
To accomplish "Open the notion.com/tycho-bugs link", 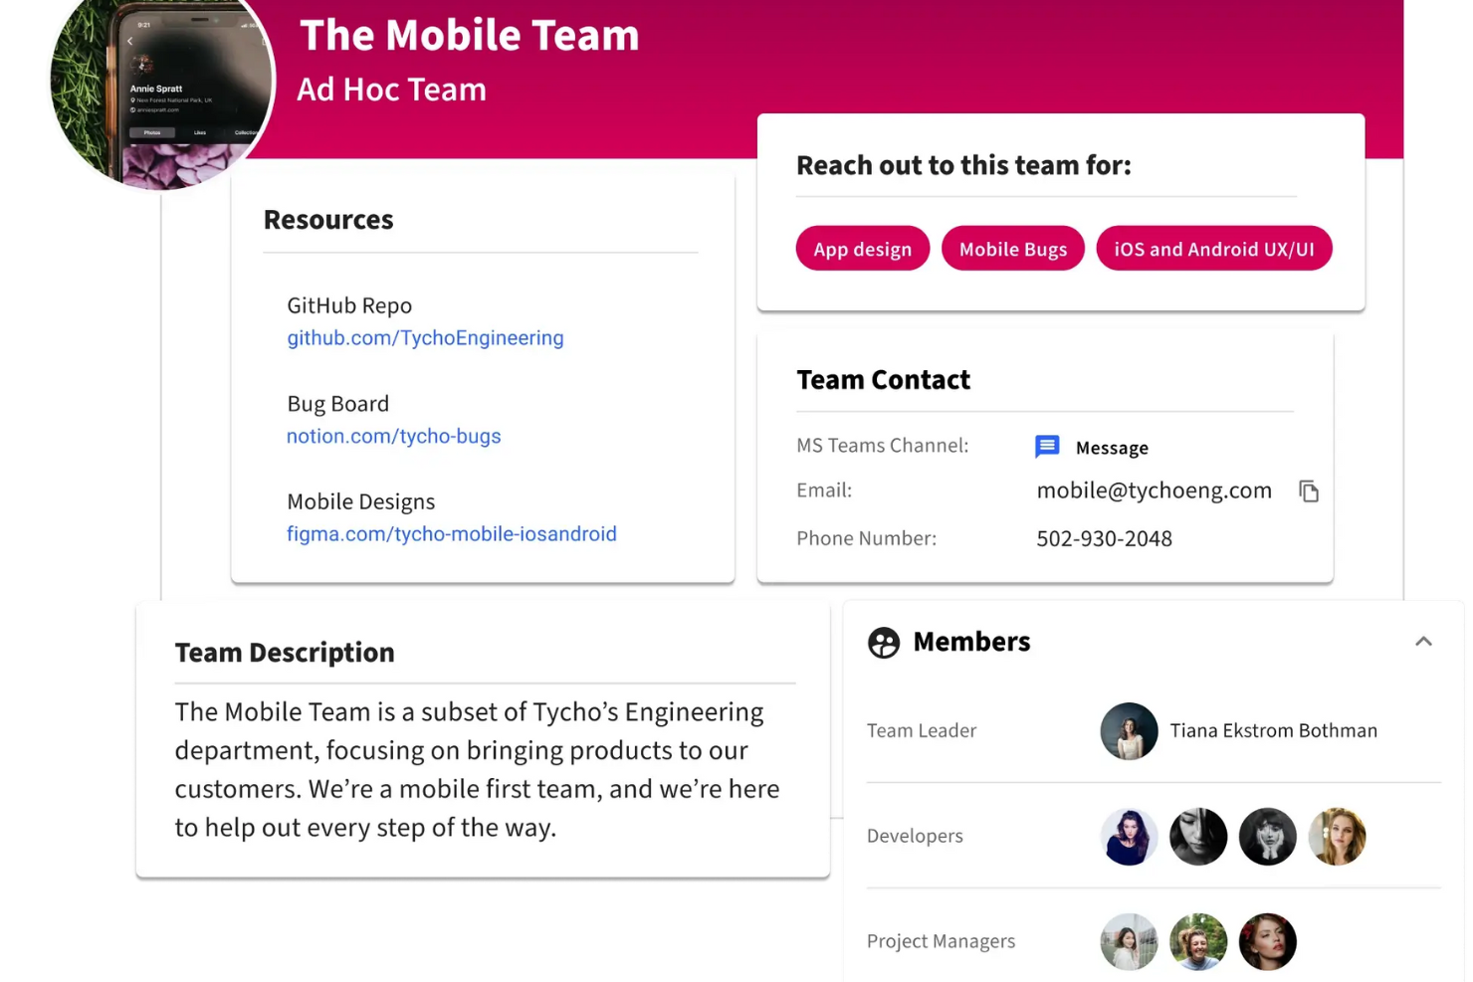I will click(393, 436).
